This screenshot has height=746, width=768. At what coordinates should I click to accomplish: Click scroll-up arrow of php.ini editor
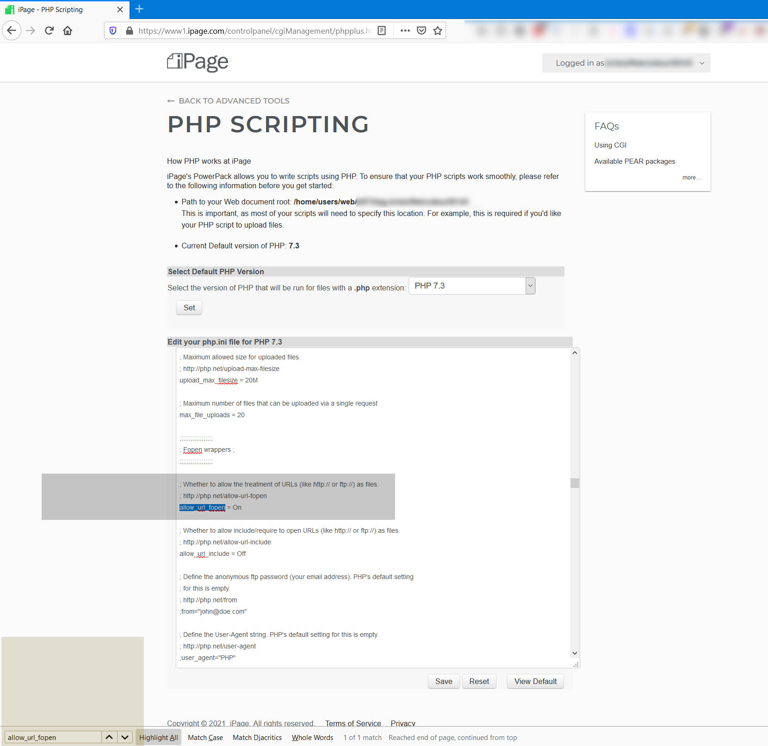coord(575,353)
